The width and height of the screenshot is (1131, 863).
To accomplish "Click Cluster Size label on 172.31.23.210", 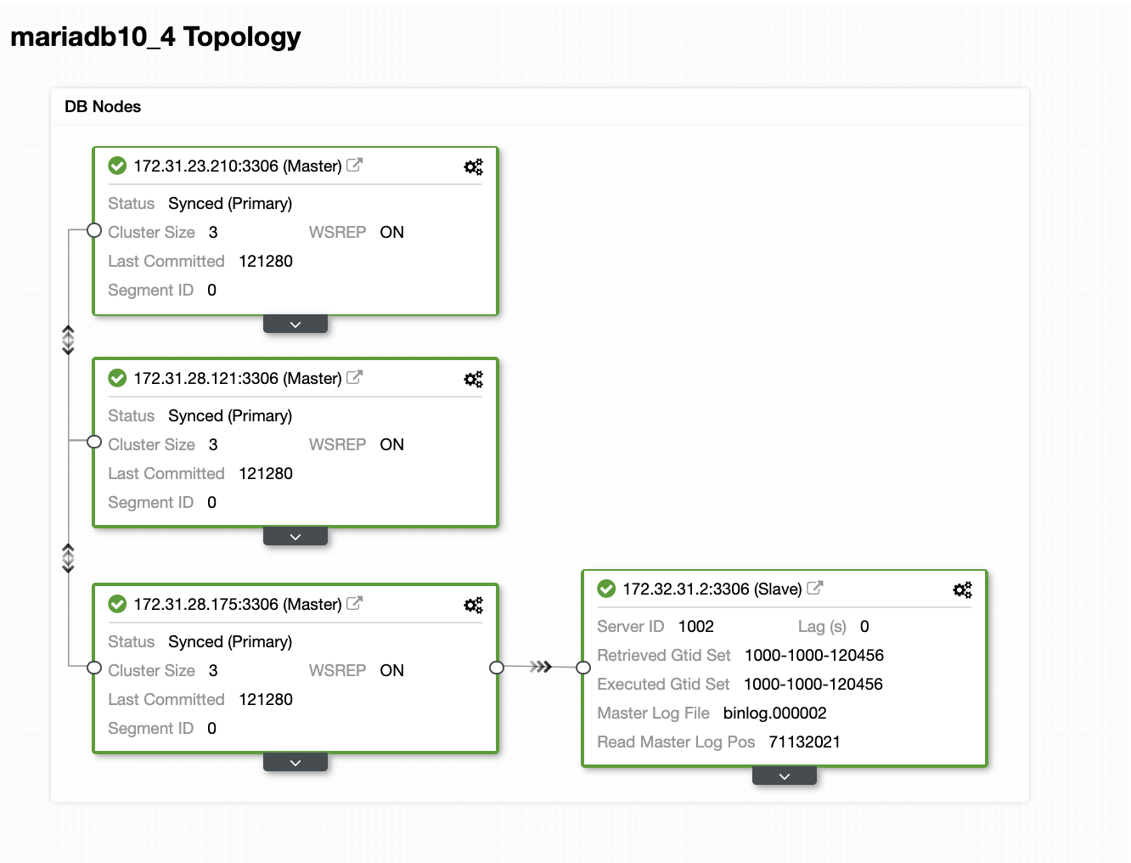I will (x=152, y=232).
